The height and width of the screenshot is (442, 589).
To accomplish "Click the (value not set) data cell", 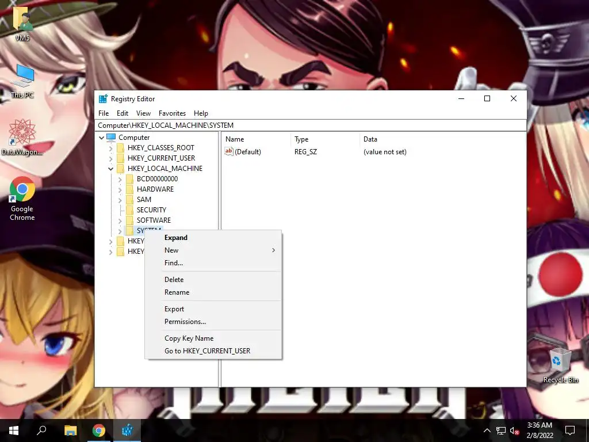I will click(x=385, y=152).
